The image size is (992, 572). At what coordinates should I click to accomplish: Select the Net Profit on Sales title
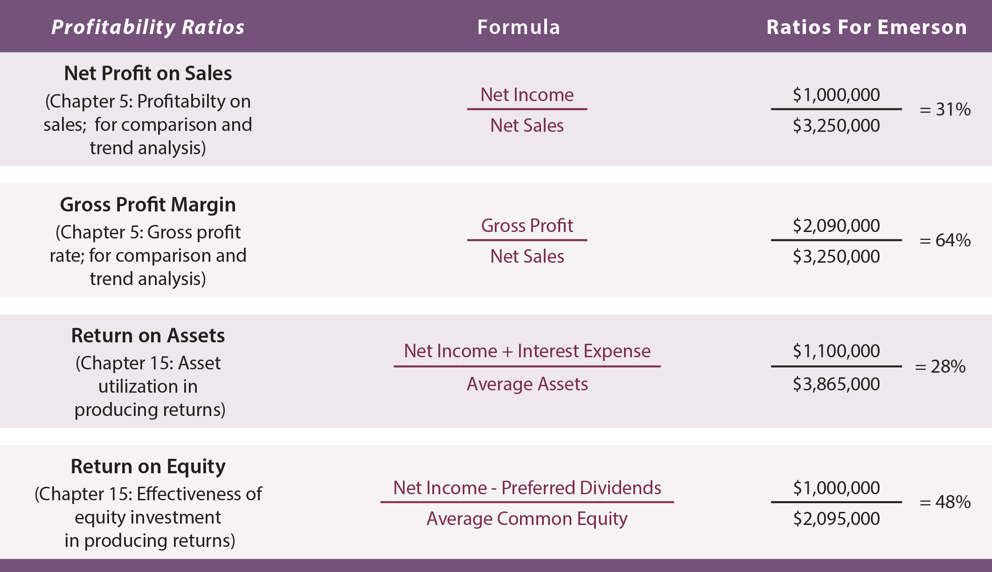[148, 73]
